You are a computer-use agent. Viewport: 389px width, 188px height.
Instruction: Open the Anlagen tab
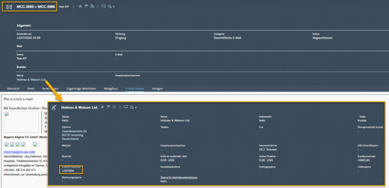tap(157, 88)
